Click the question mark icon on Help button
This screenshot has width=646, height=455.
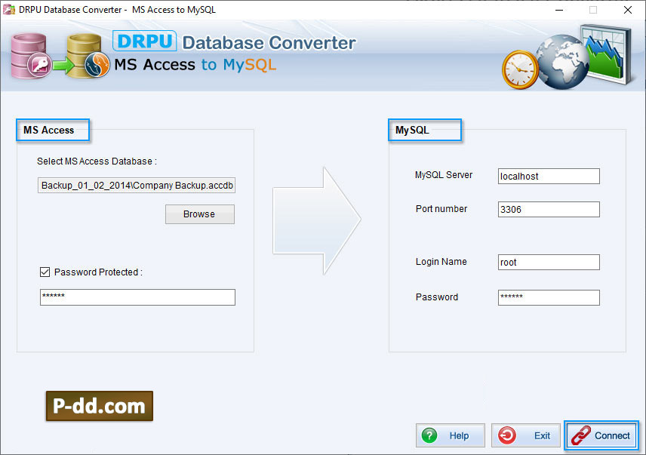click(429, 435)
